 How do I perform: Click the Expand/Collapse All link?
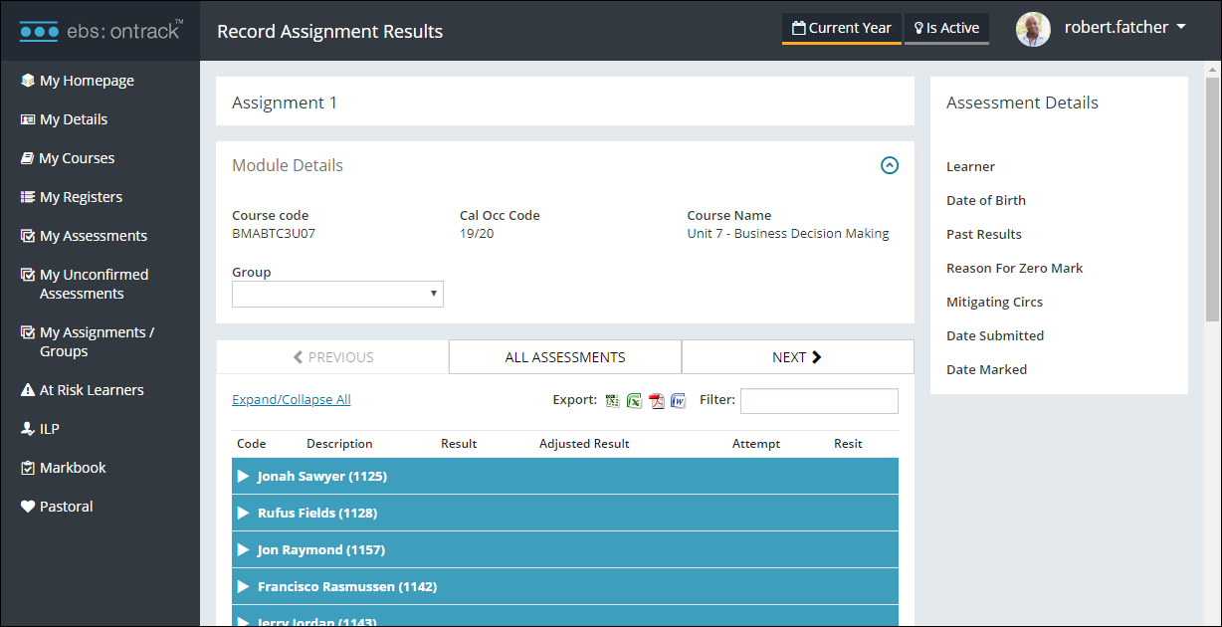point(291,399)
